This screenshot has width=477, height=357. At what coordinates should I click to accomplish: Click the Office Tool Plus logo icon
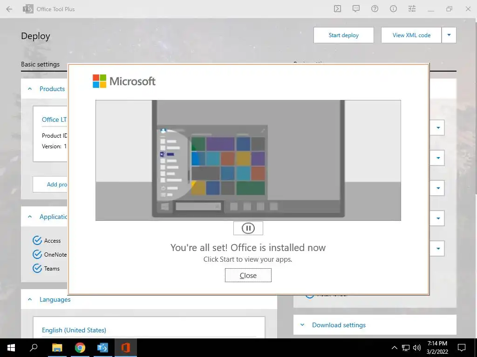coord(28,9)
